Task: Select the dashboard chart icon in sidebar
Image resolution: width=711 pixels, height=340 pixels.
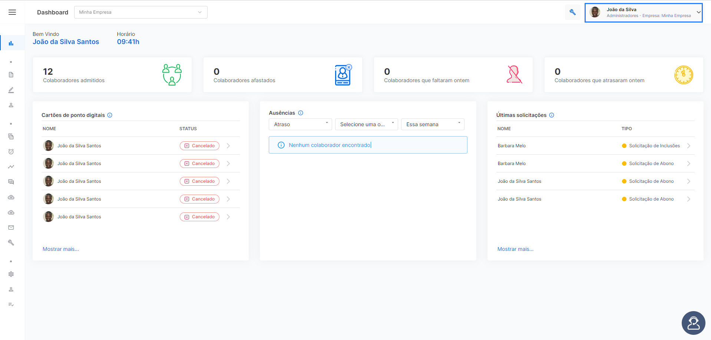Action: (11, 43)
